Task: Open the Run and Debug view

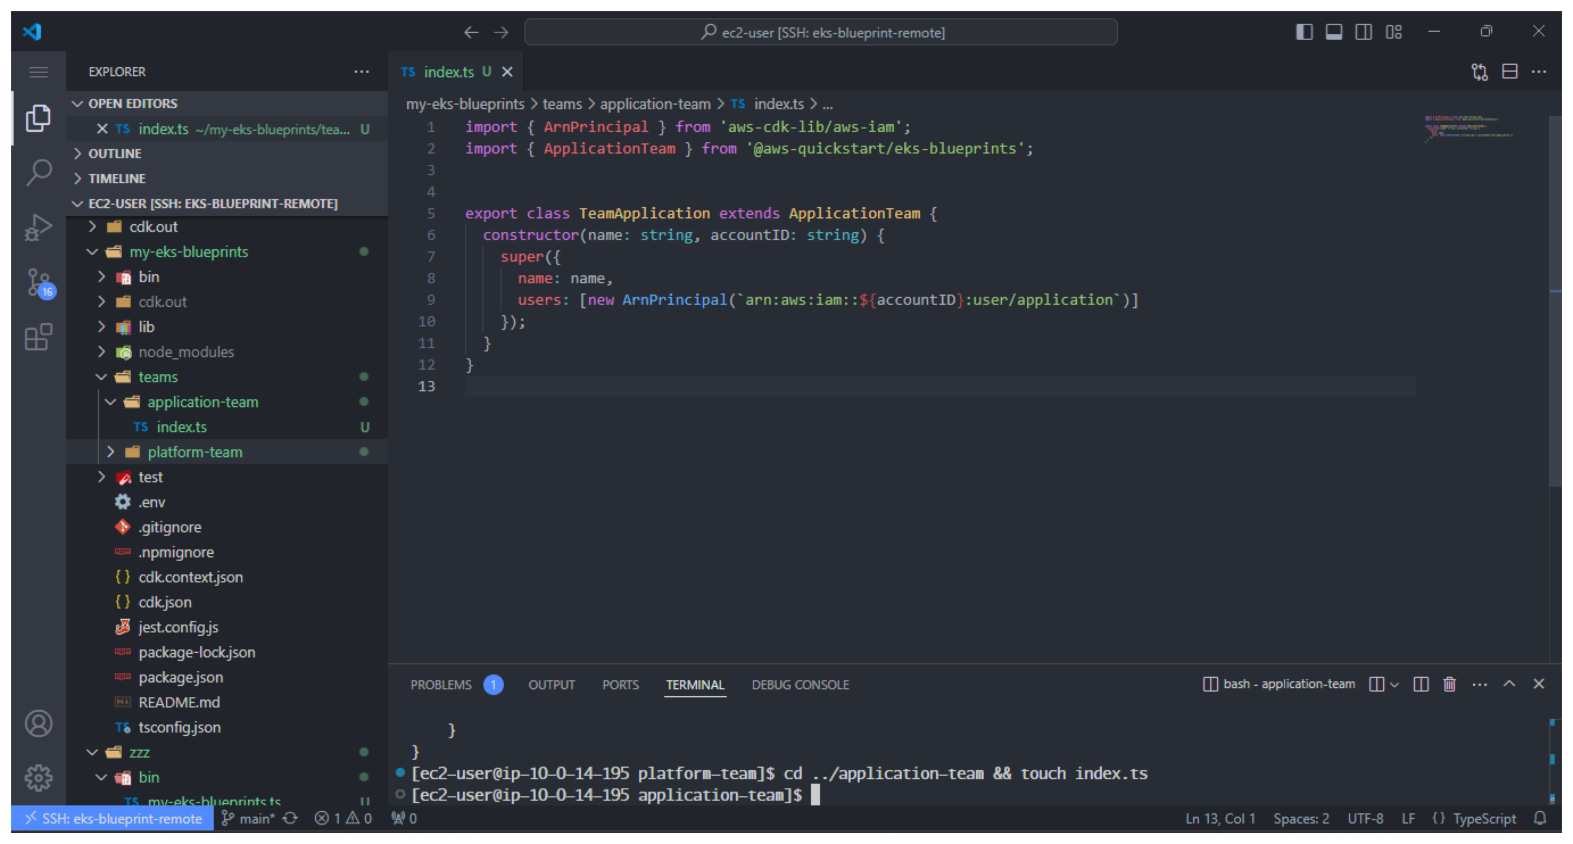Action: tap(38, 227)
